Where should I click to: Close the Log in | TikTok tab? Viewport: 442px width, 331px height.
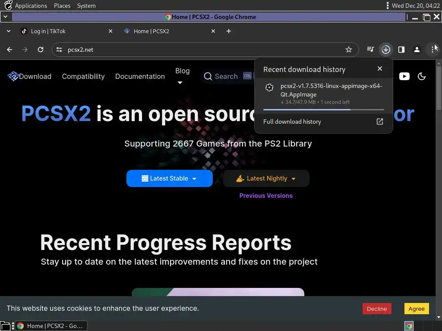[110, 31]
